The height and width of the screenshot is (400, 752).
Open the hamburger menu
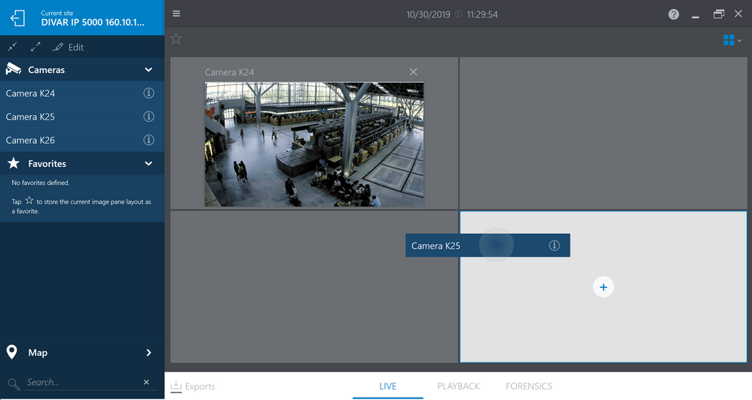click(176, 14)
